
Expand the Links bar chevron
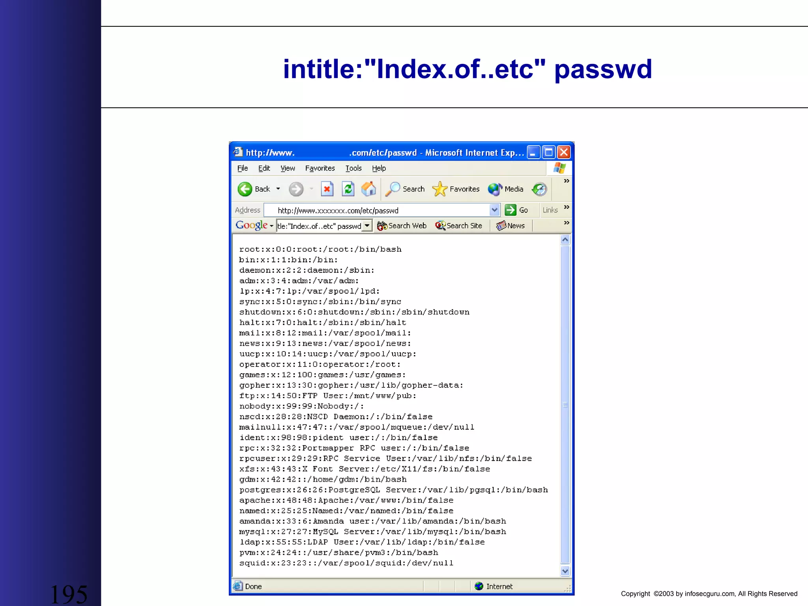[567, 207]
